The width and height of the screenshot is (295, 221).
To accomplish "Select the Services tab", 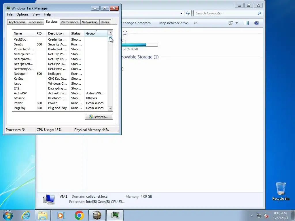I will pos(52,22).
